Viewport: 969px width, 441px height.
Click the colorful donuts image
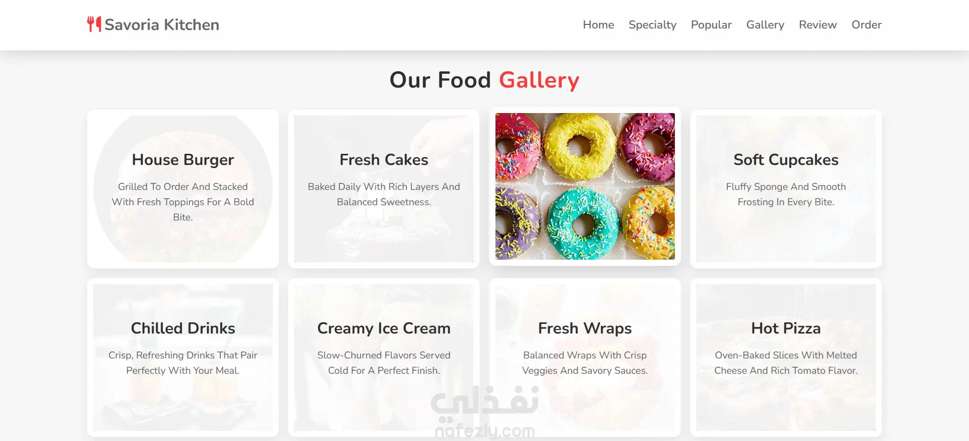(x=585, y=186)
